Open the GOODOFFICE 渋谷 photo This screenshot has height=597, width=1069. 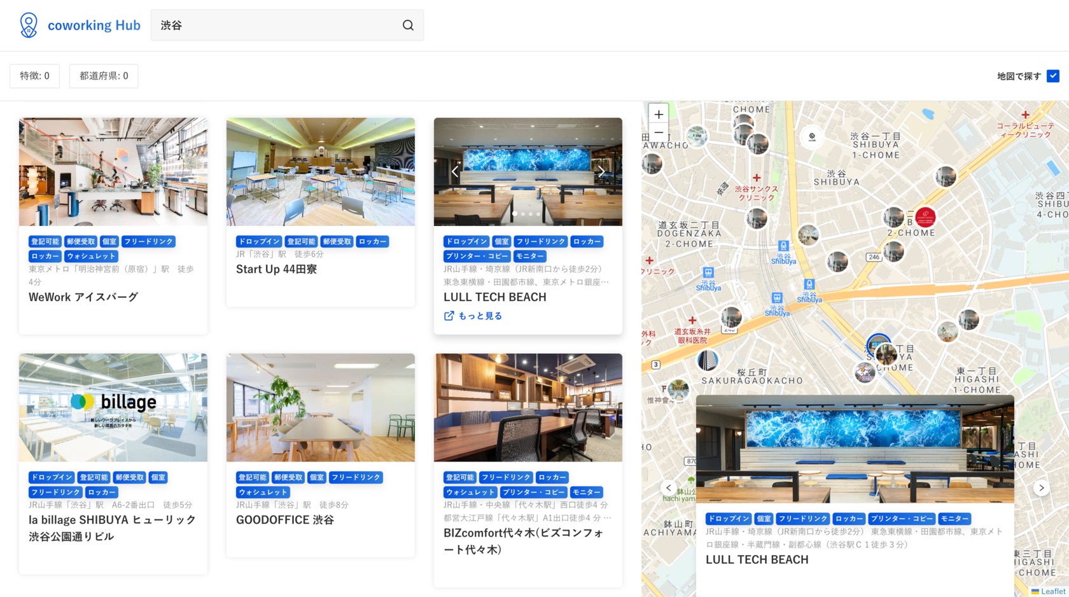(321, 407)
